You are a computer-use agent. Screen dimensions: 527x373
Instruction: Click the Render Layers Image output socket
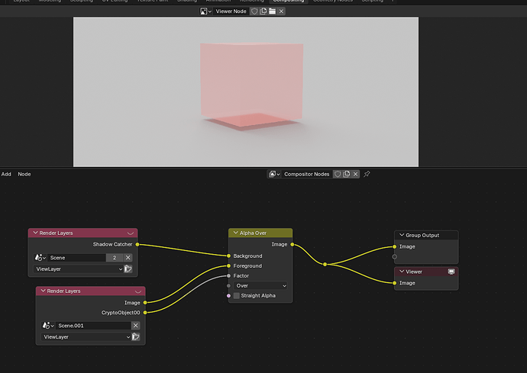[x=145, y=303]
